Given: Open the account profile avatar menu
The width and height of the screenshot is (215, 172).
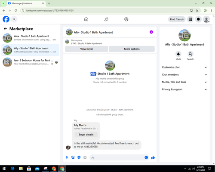Looking at the screenshot, I should coord(206,19).
